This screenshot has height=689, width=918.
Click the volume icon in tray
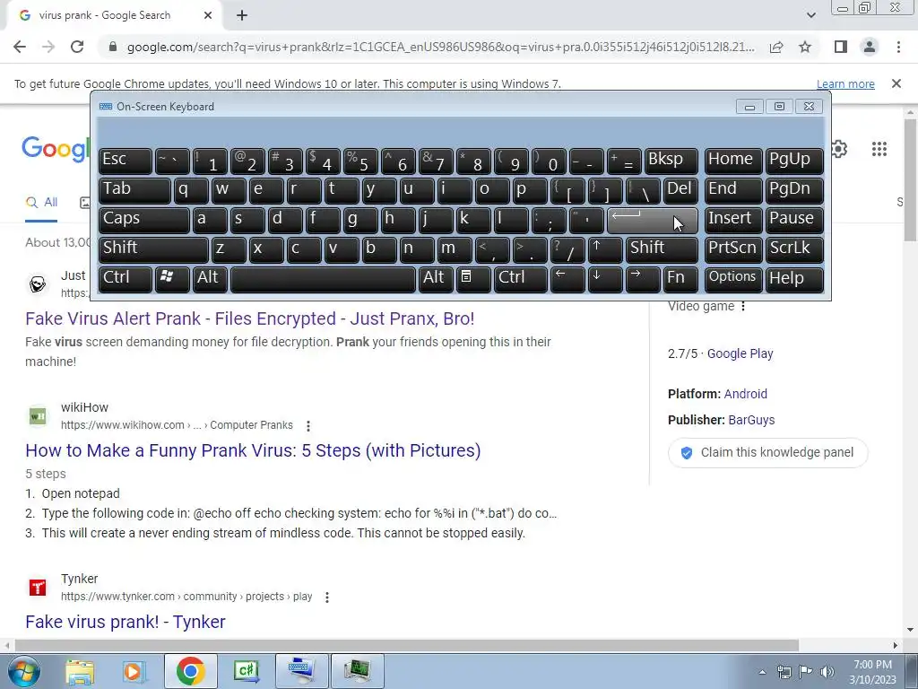[x=827, y=672]
